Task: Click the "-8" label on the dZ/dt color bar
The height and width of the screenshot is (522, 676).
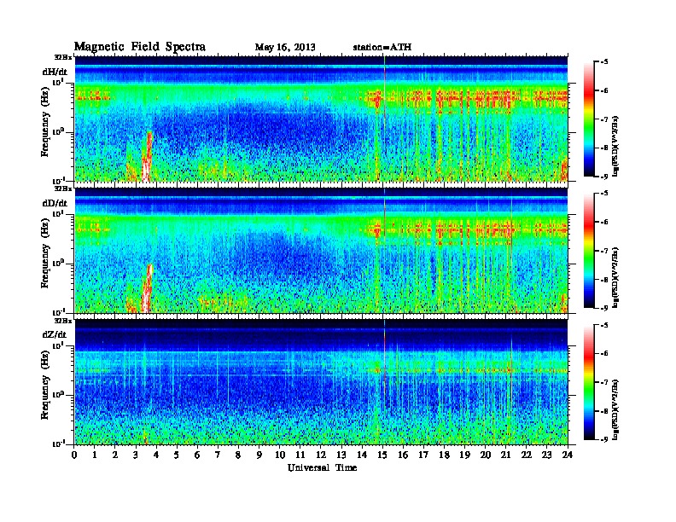Action: pos(604,411)
